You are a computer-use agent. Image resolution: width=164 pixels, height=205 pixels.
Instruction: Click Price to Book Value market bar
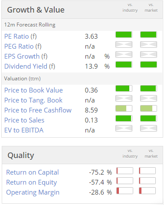pos(148,89)
